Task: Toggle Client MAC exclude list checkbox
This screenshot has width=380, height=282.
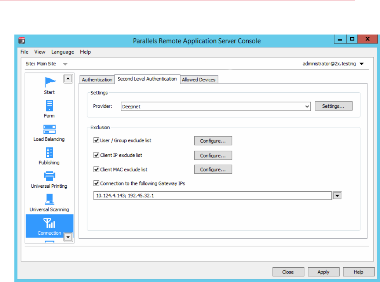Action: coord(96,169)
